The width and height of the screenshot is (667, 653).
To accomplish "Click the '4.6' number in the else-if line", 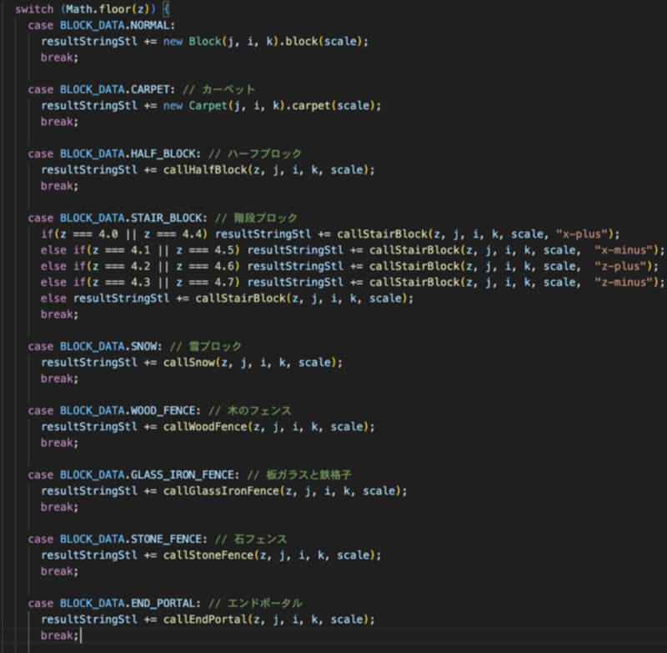I will click(224, 266).
